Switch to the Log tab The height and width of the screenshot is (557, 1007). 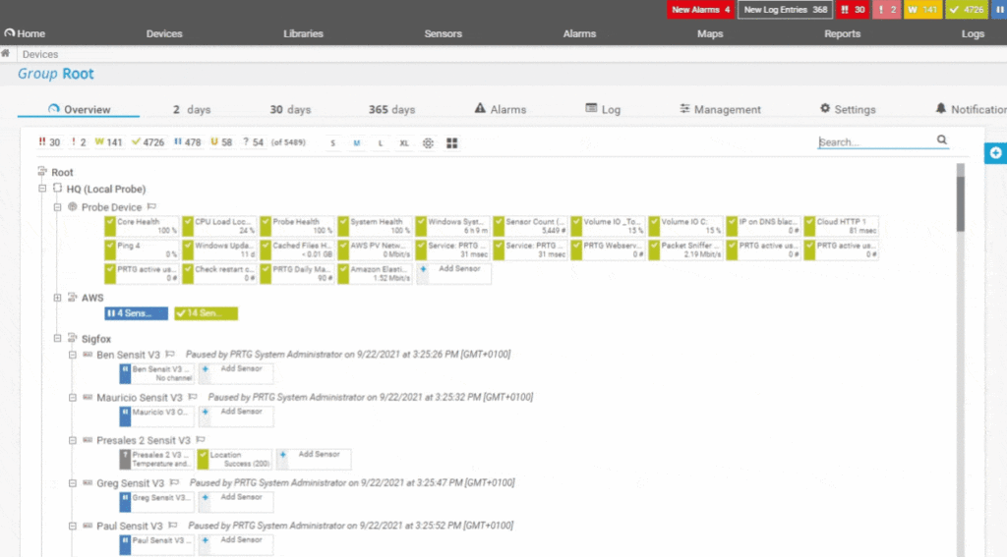coord(603,109)
